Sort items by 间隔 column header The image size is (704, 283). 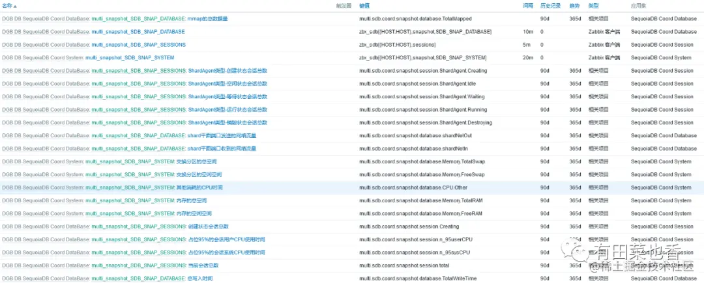pyautogui.click(x=528, y=6)
